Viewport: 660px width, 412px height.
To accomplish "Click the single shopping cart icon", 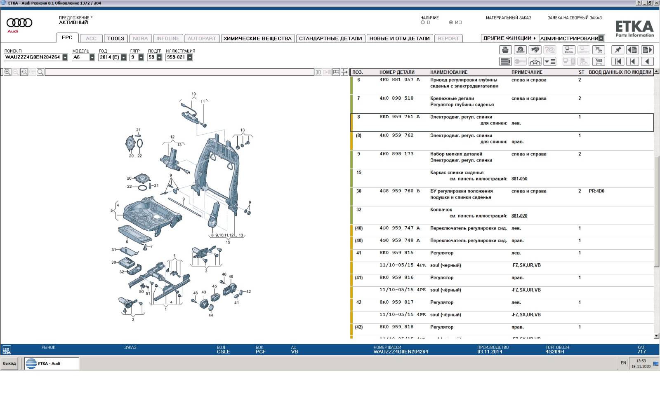I will click(x=599, y=61).
